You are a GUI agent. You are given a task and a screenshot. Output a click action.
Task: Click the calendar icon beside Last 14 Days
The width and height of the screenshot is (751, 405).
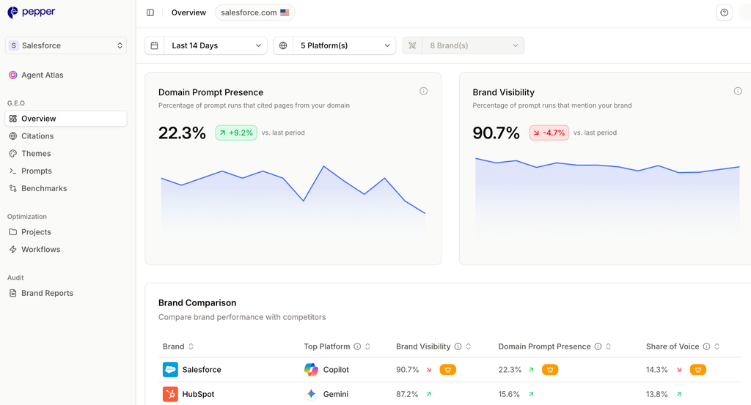154,45
